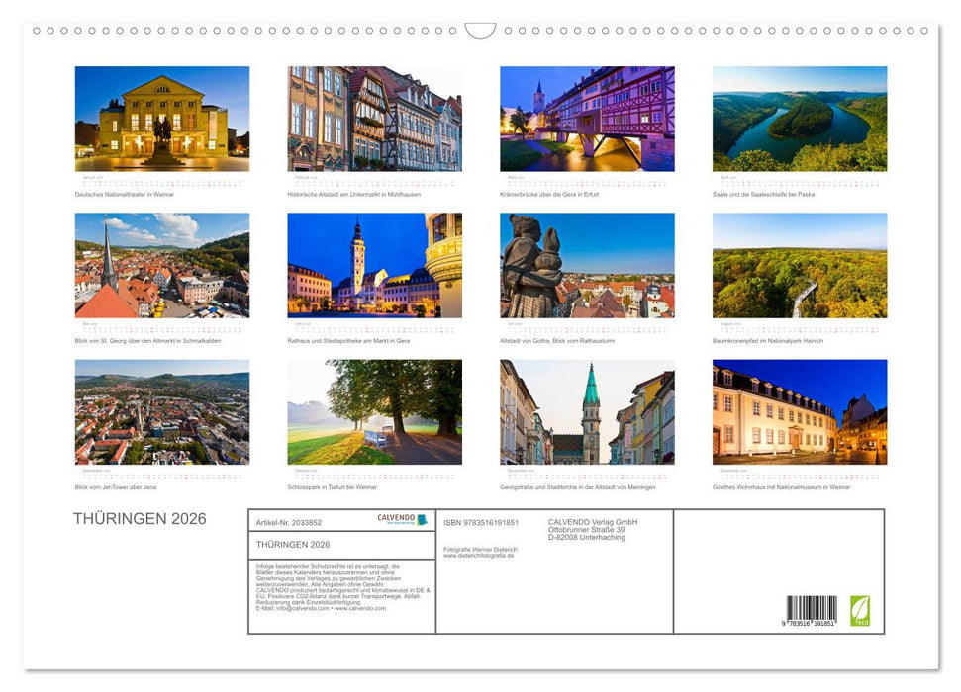Open the Saaleschleife bei Paska image

(798, 119)
